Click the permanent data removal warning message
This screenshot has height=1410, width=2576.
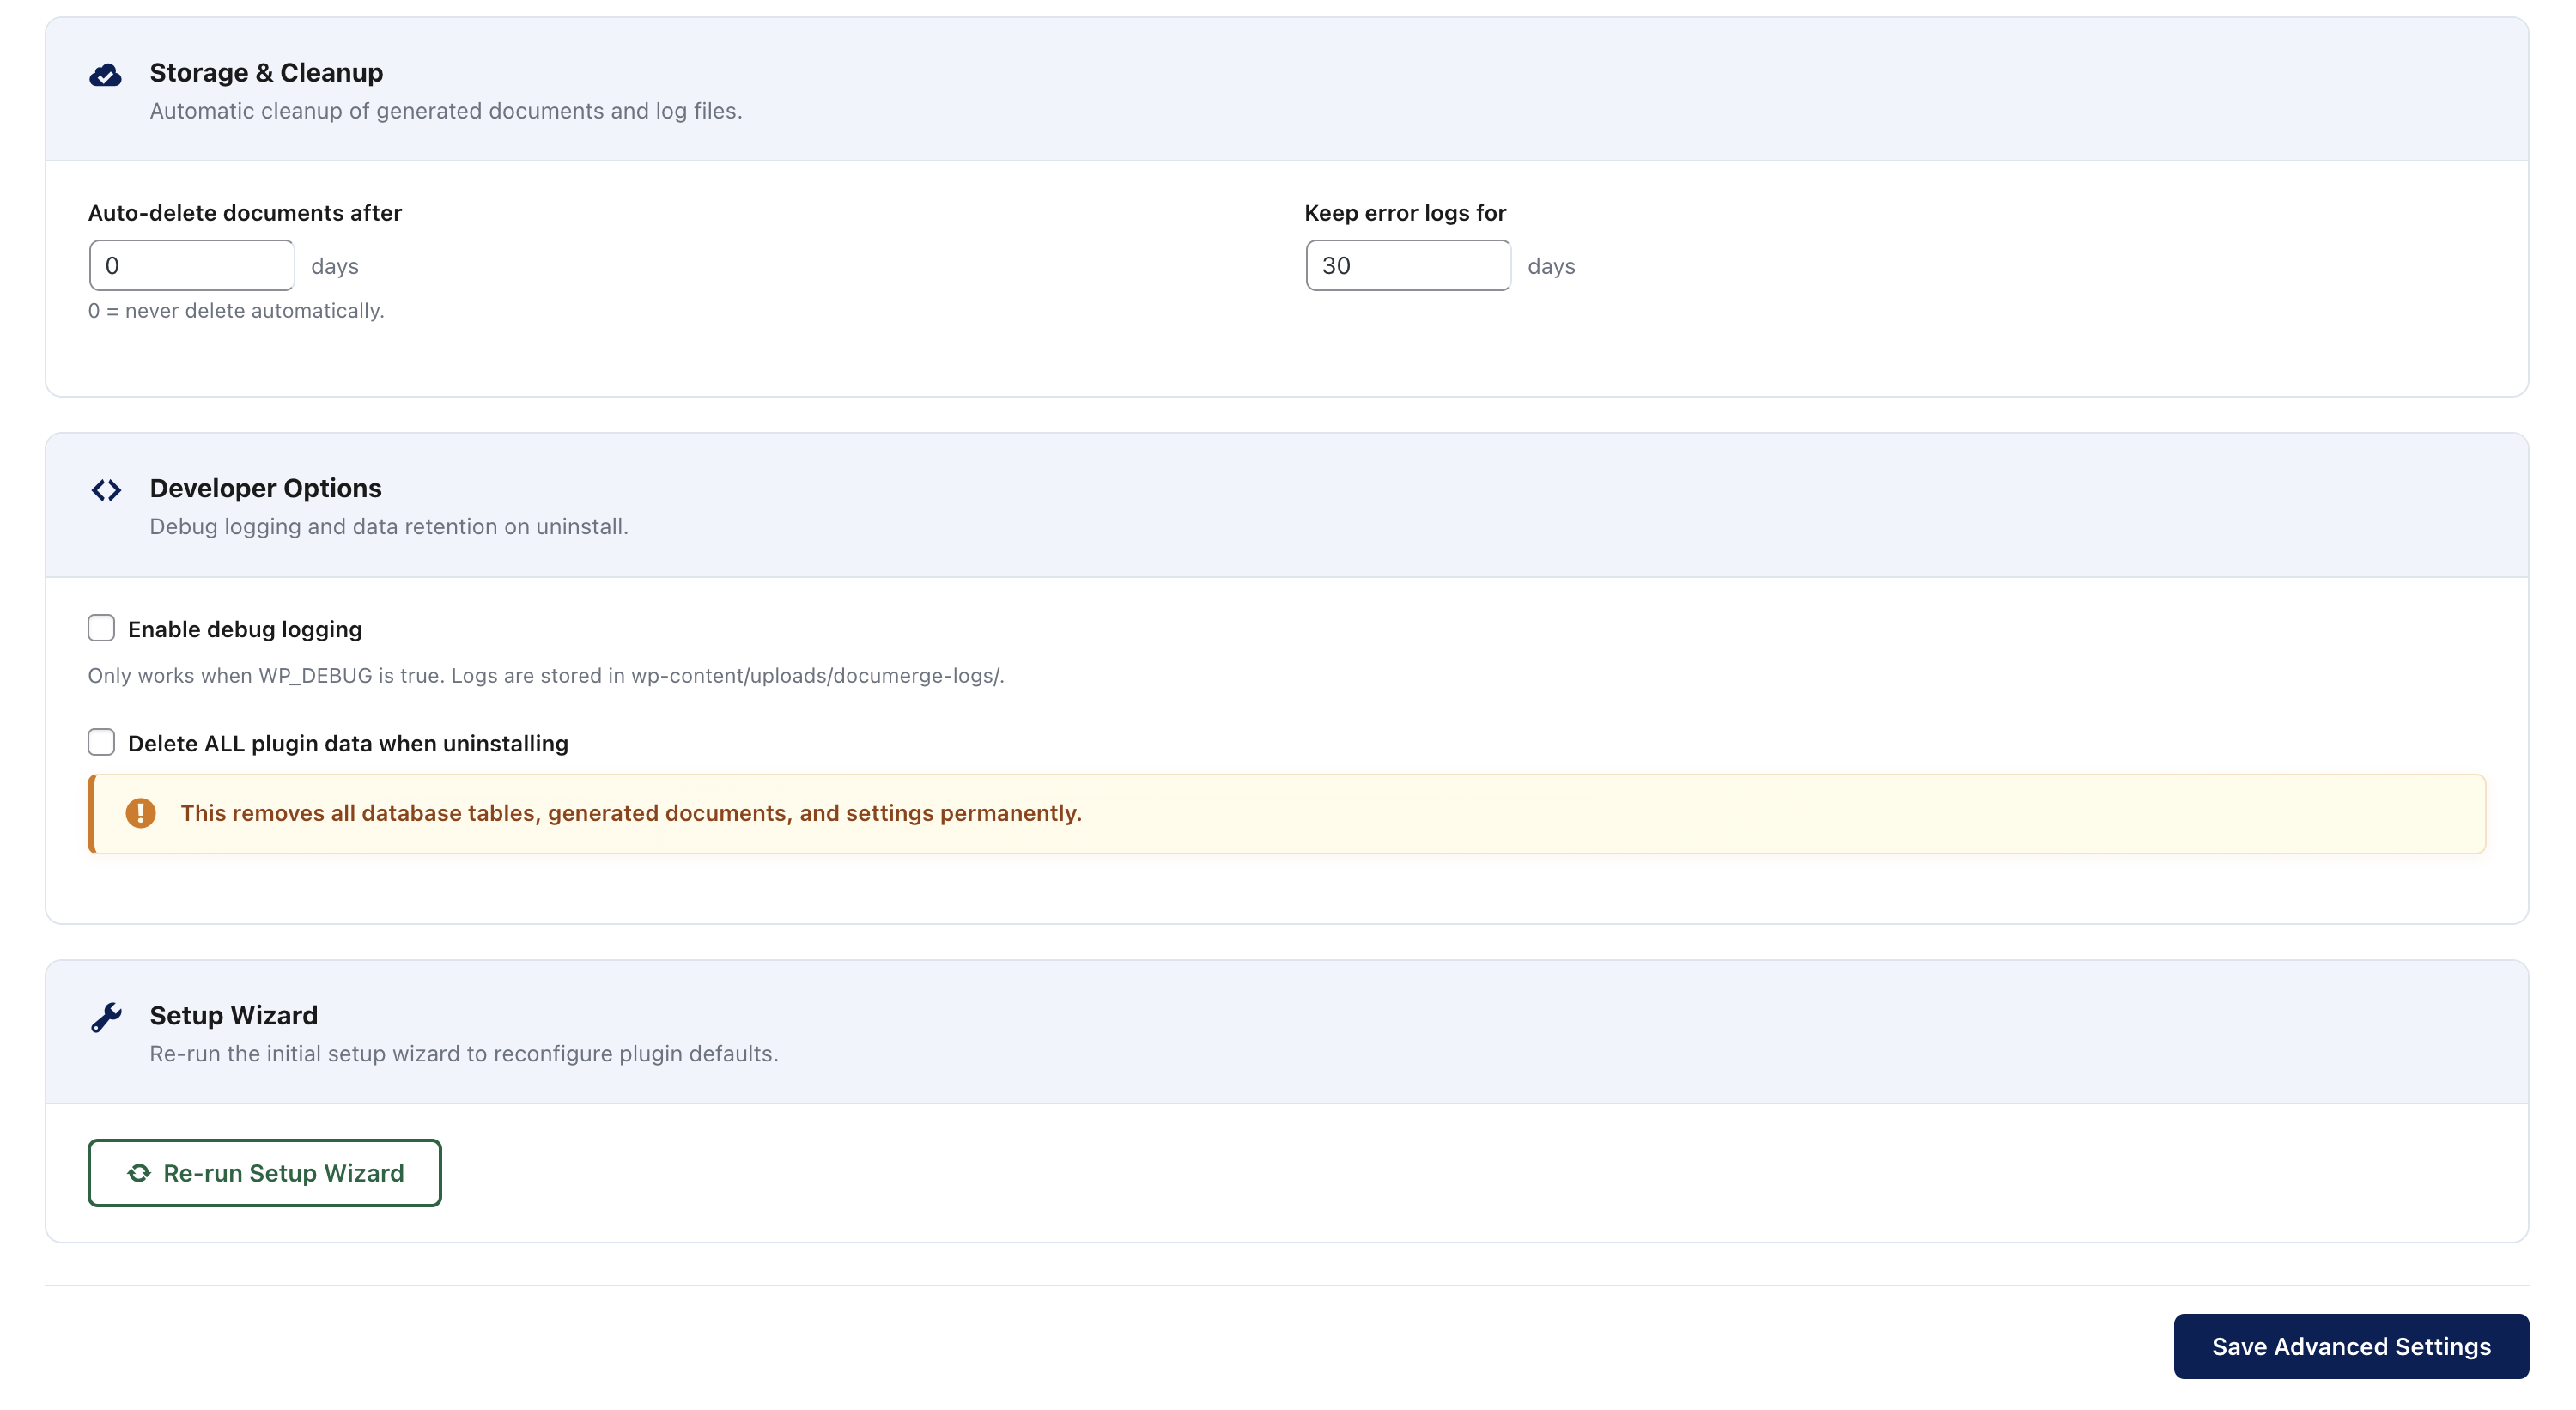631,813
